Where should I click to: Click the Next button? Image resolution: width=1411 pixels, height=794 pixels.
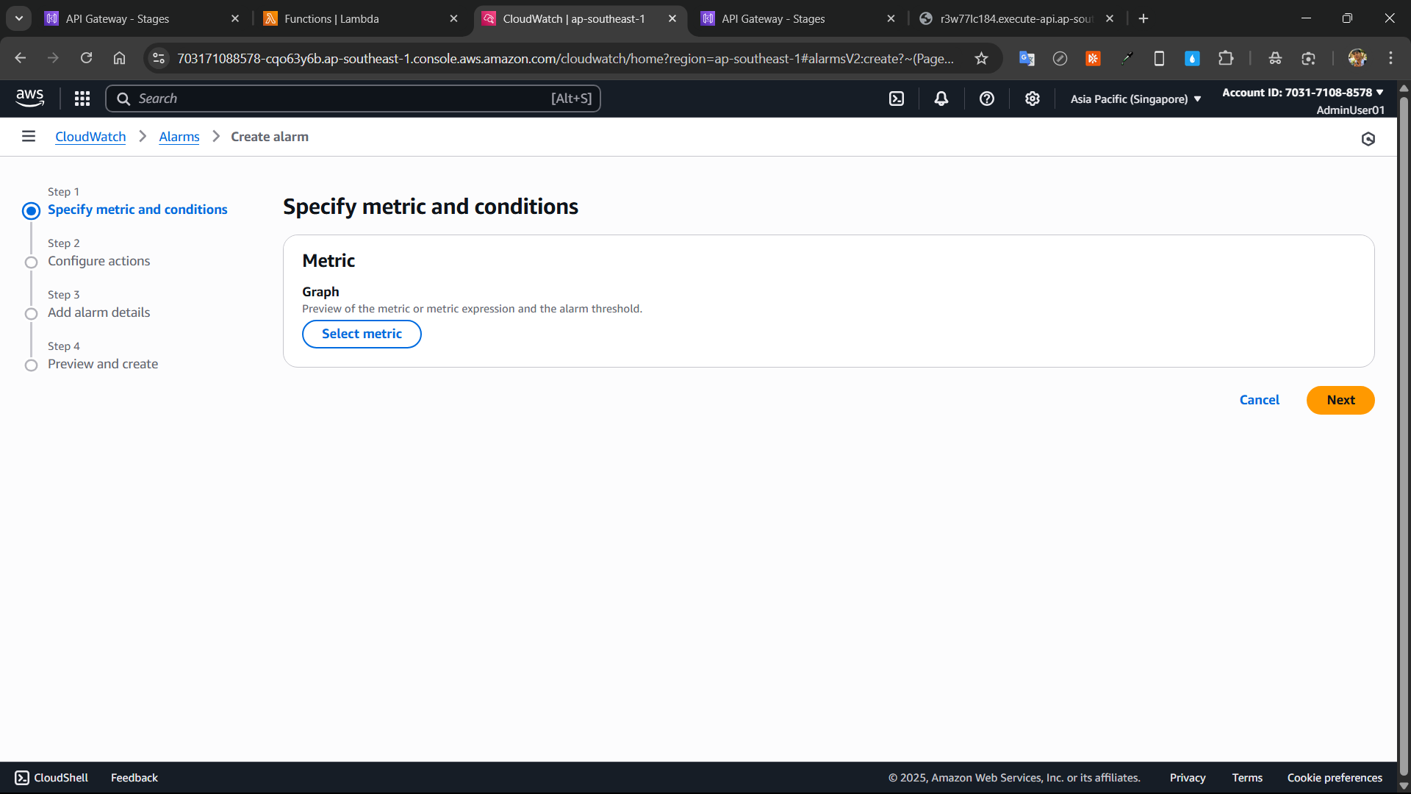point(1340,400)
